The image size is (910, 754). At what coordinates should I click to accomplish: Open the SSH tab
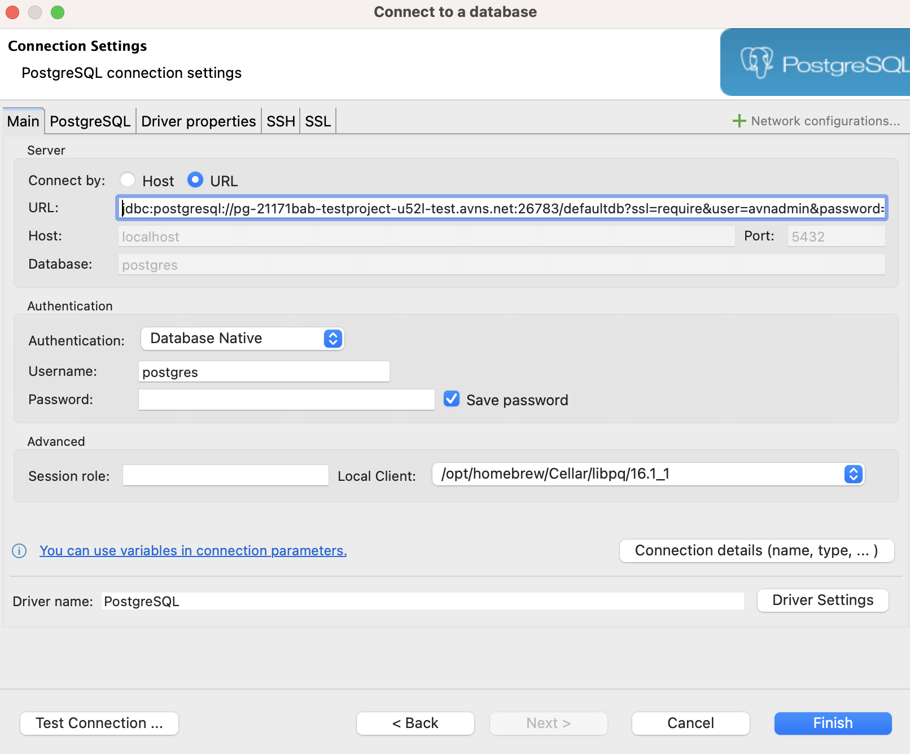[280, 121]
